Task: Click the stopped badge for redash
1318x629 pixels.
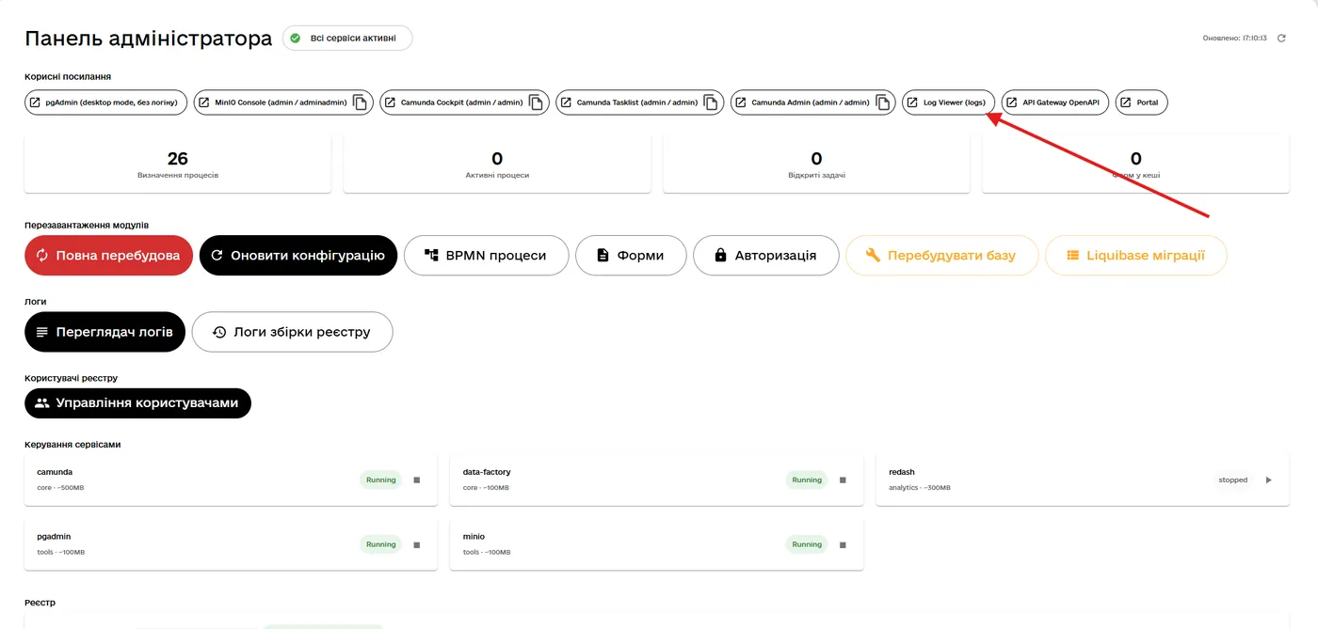Action: click(1233, 480)
